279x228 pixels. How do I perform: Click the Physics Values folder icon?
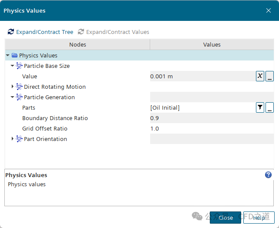[x=15, y=56]
